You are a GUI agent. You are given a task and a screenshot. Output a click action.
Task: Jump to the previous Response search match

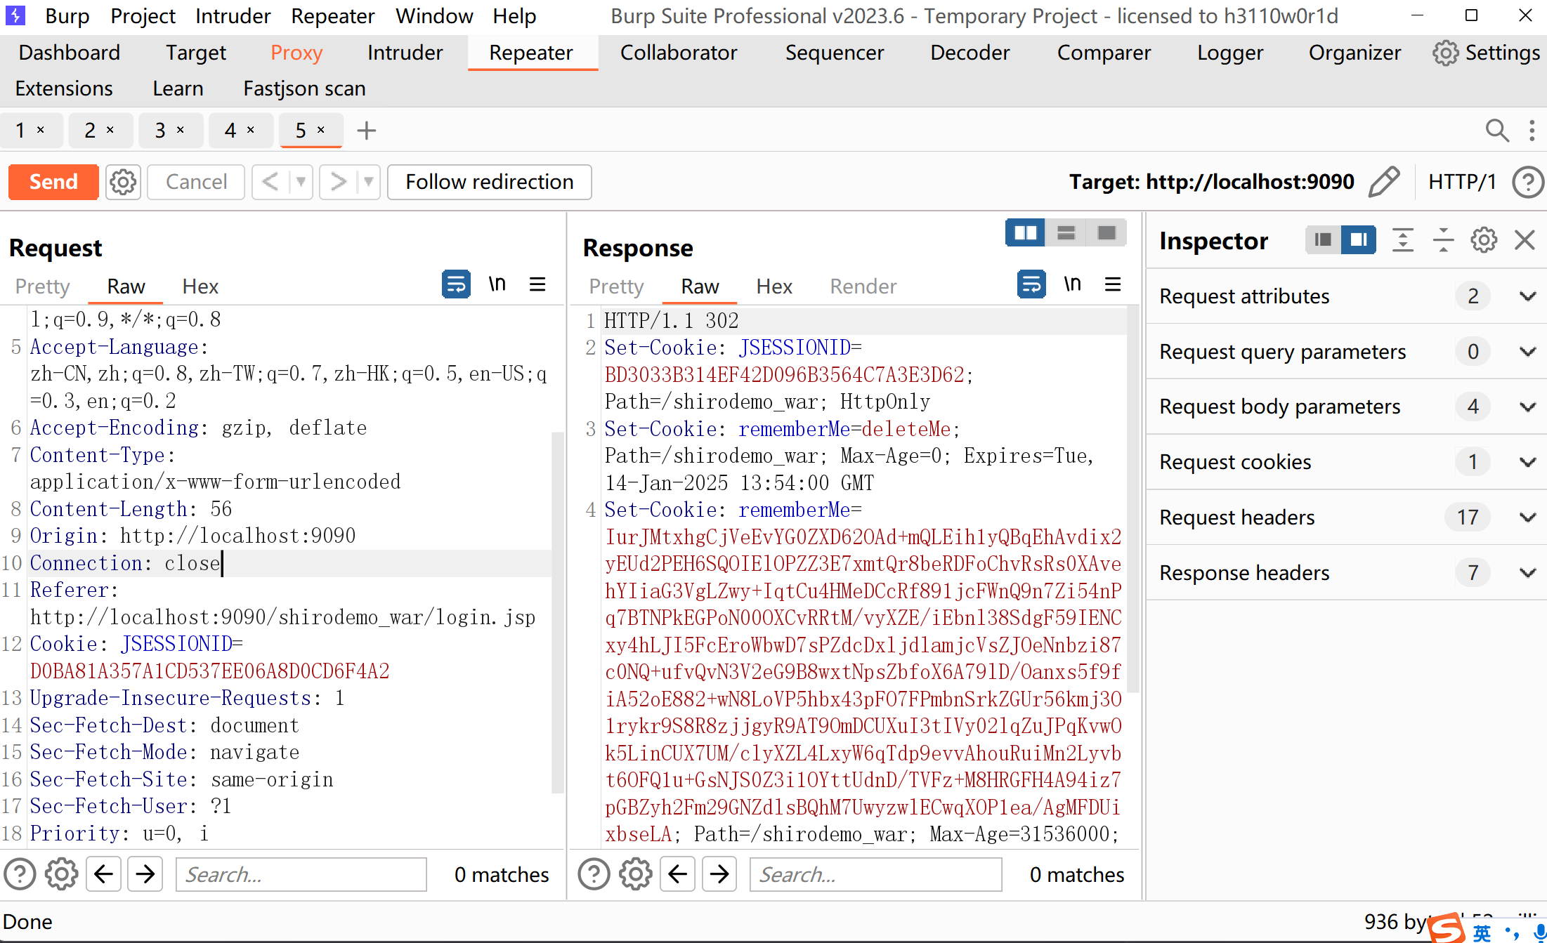pos(677,875)
